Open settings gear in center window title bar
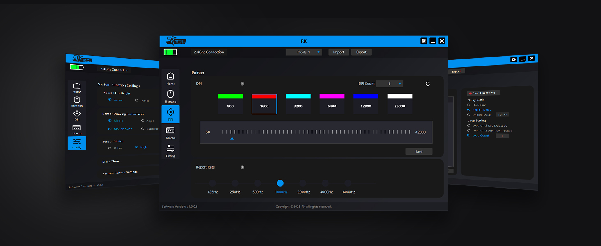Screen dimensions: 601x246 [424, 41]
